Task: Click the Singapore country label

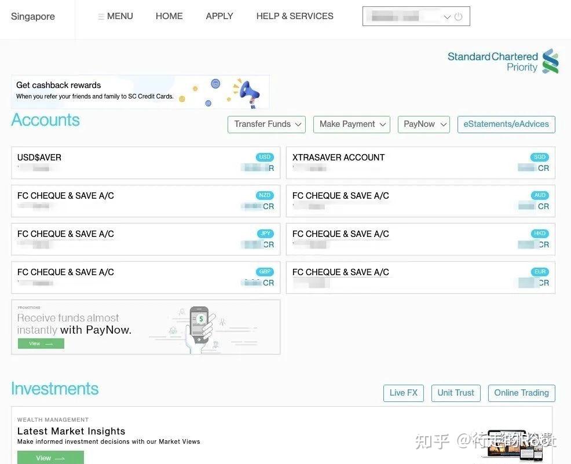Action: point(33,16)
